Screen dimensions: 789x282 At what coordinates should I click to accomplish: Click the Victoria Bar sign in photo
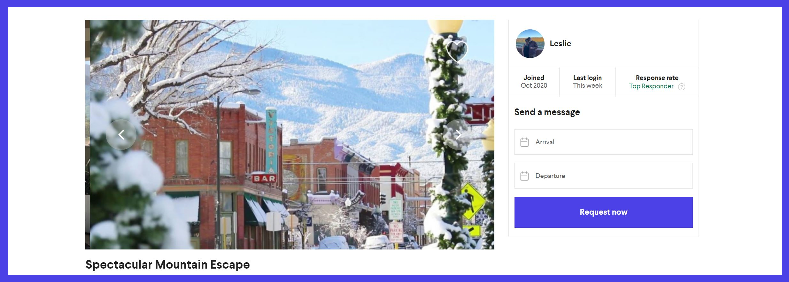pos(269,145)
